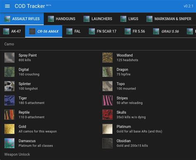196x160 pixels.
Task: Click the Platinum camo name
Action: click(x=124, y=127)
